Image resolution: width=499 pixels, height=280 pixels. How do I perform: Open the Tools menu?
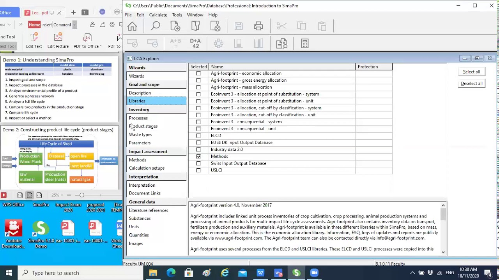[x=177, y=15]
